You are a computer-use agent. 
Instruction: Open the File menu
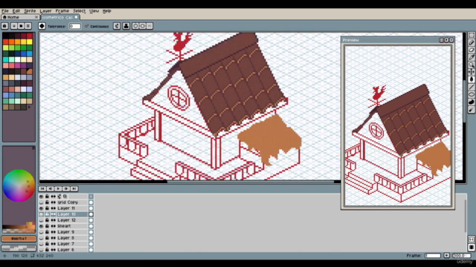(x=5, y=11)
